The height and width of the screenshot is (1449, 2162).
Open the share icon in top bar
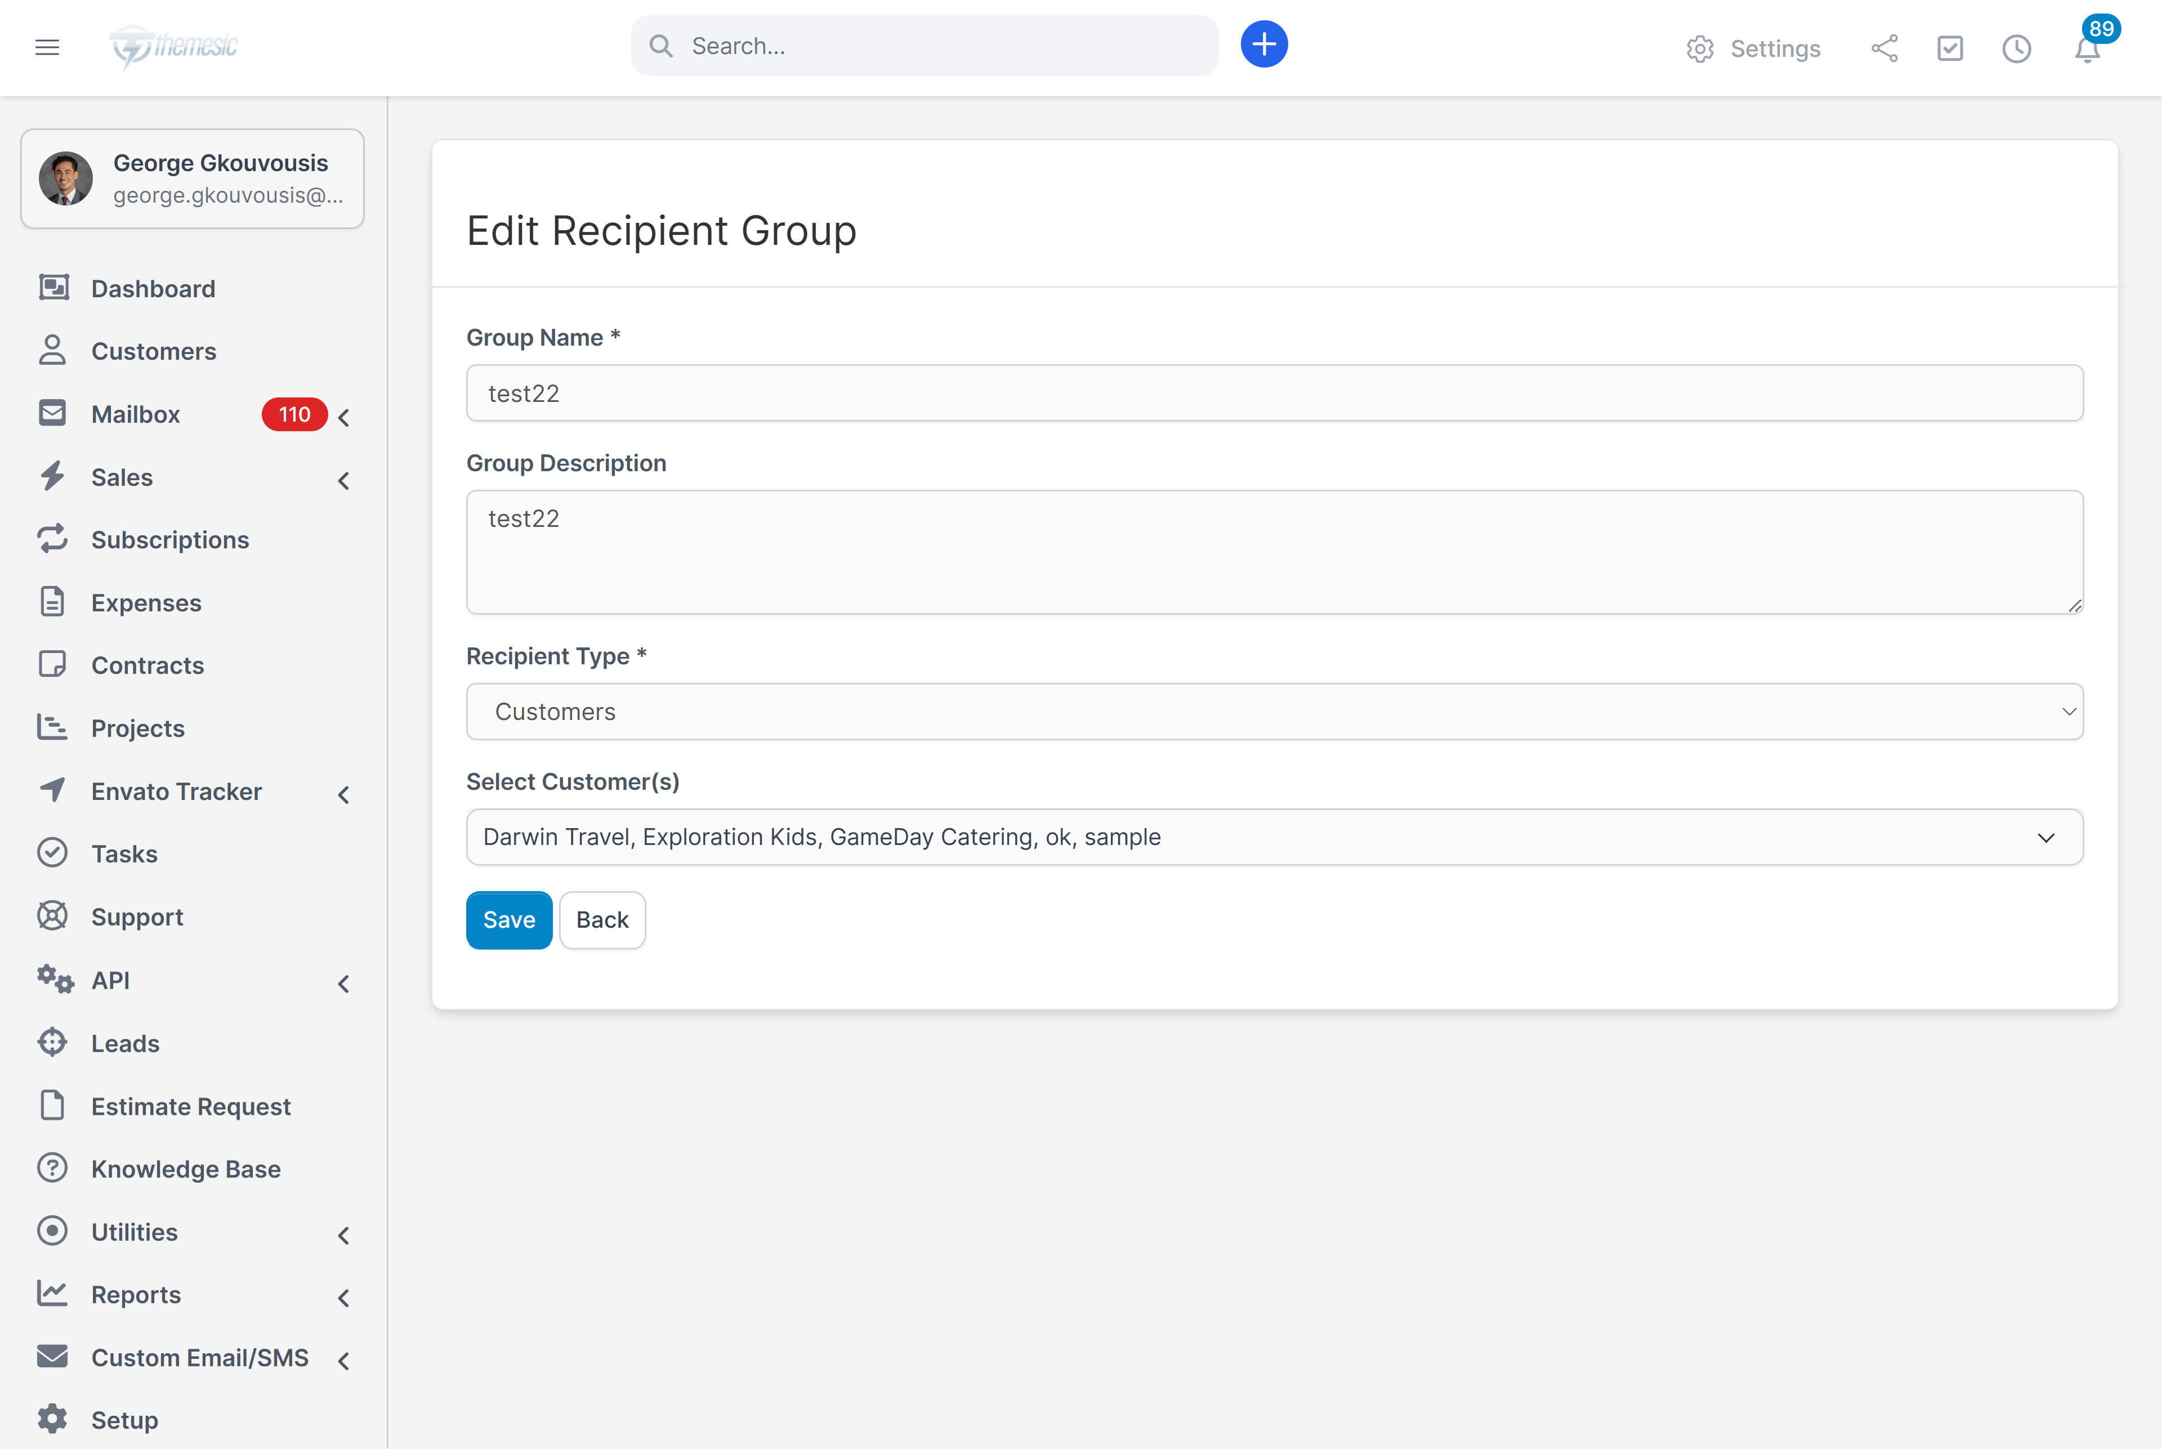point(1884,49)
